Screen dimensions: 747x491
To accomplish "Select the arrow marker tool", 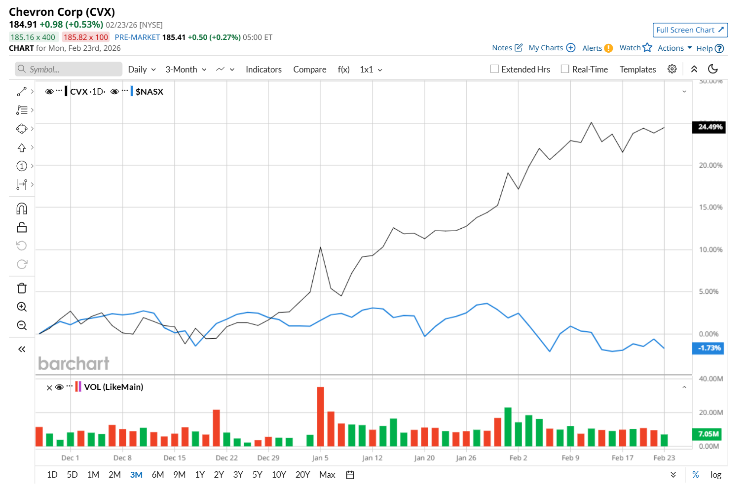I will pos(22,147).
